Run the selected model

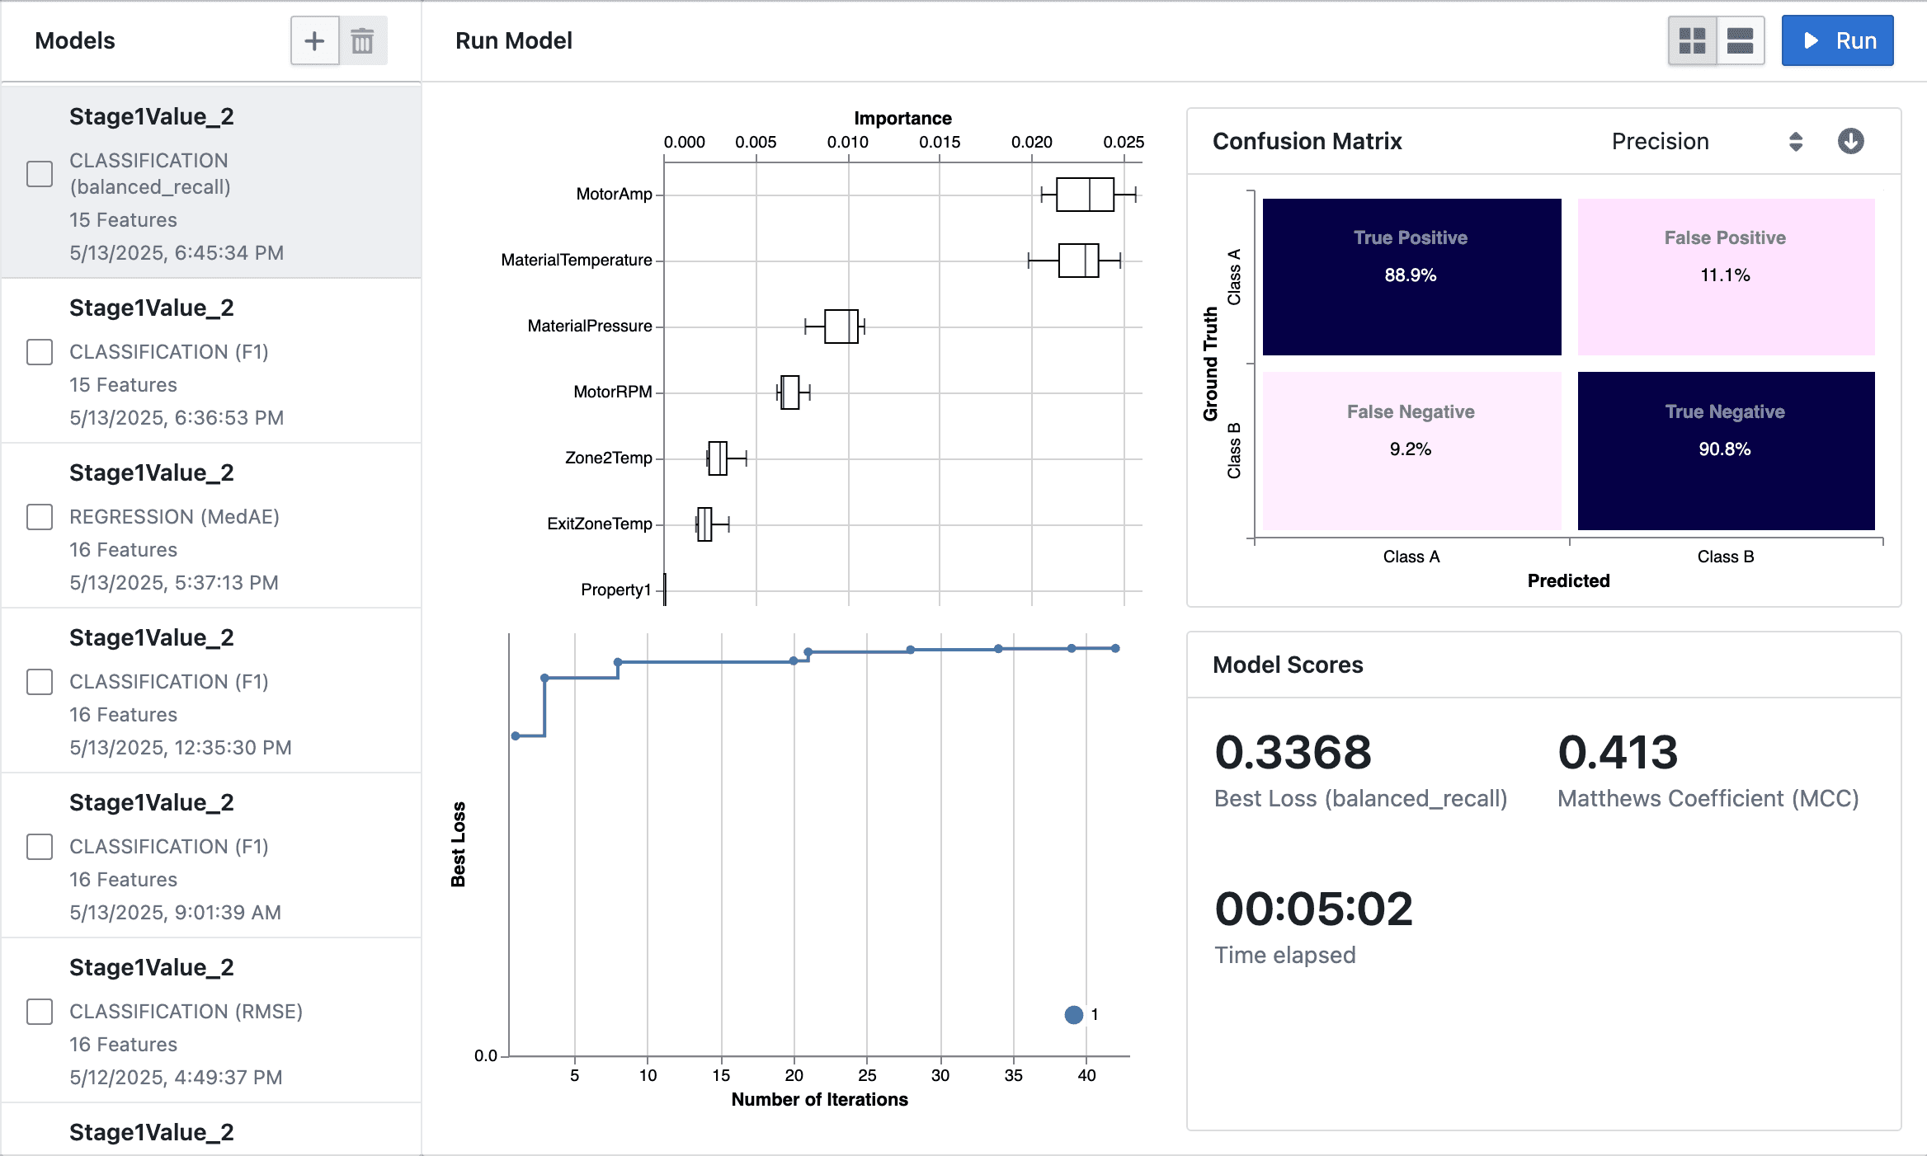1838,40
